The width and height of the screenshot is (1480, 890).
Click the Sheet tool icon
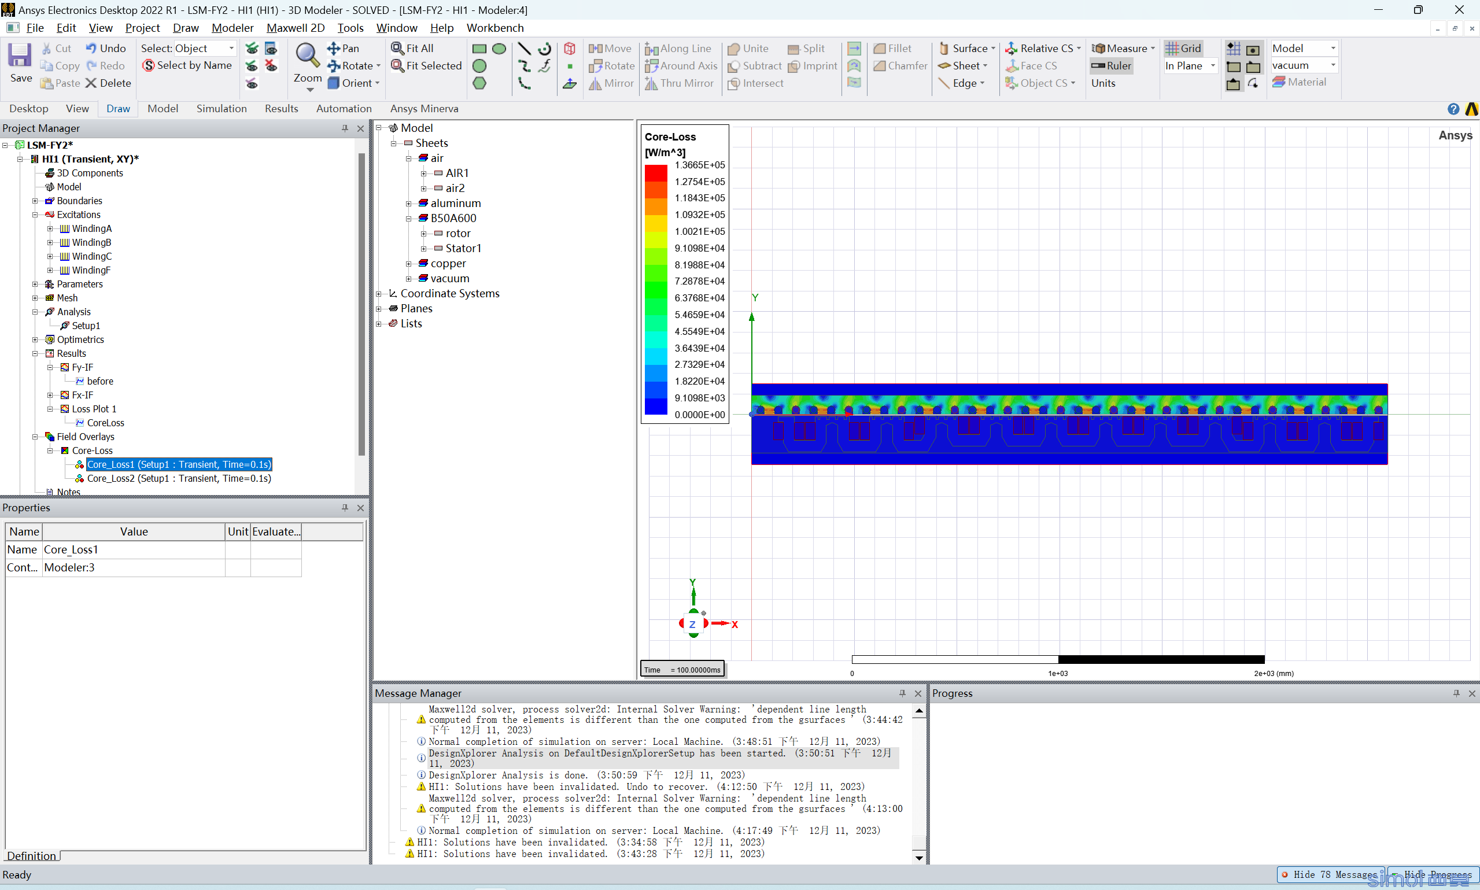coord(944,65)
